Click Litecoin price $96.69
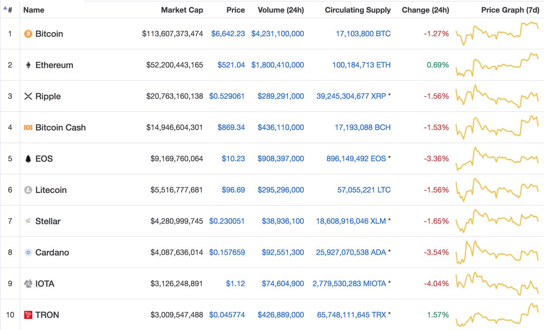This screenshot has height=330, width=544. [x=233, y=190]
